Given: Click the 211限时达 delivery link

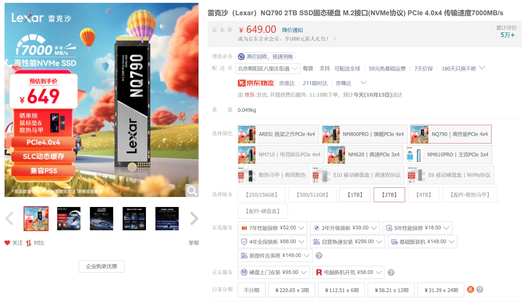Looking at the screenshot, I should click(315, 83).
